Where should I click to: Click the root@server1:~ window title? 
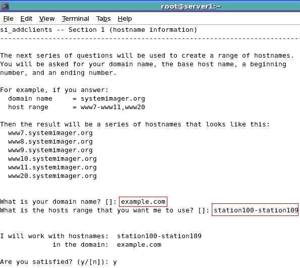click(x=191, y=7)
